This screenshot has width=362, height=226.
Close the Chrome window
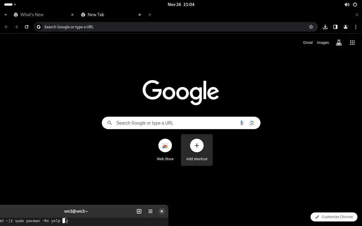(x=357, y=15)
